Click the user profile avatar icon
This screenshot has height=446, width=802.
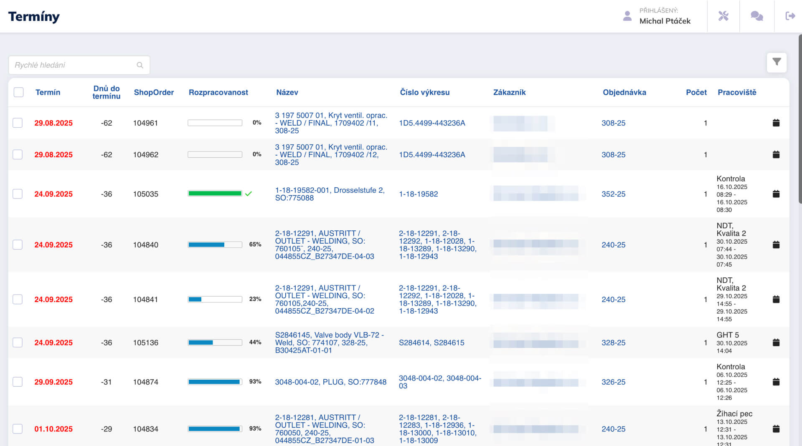627,16
